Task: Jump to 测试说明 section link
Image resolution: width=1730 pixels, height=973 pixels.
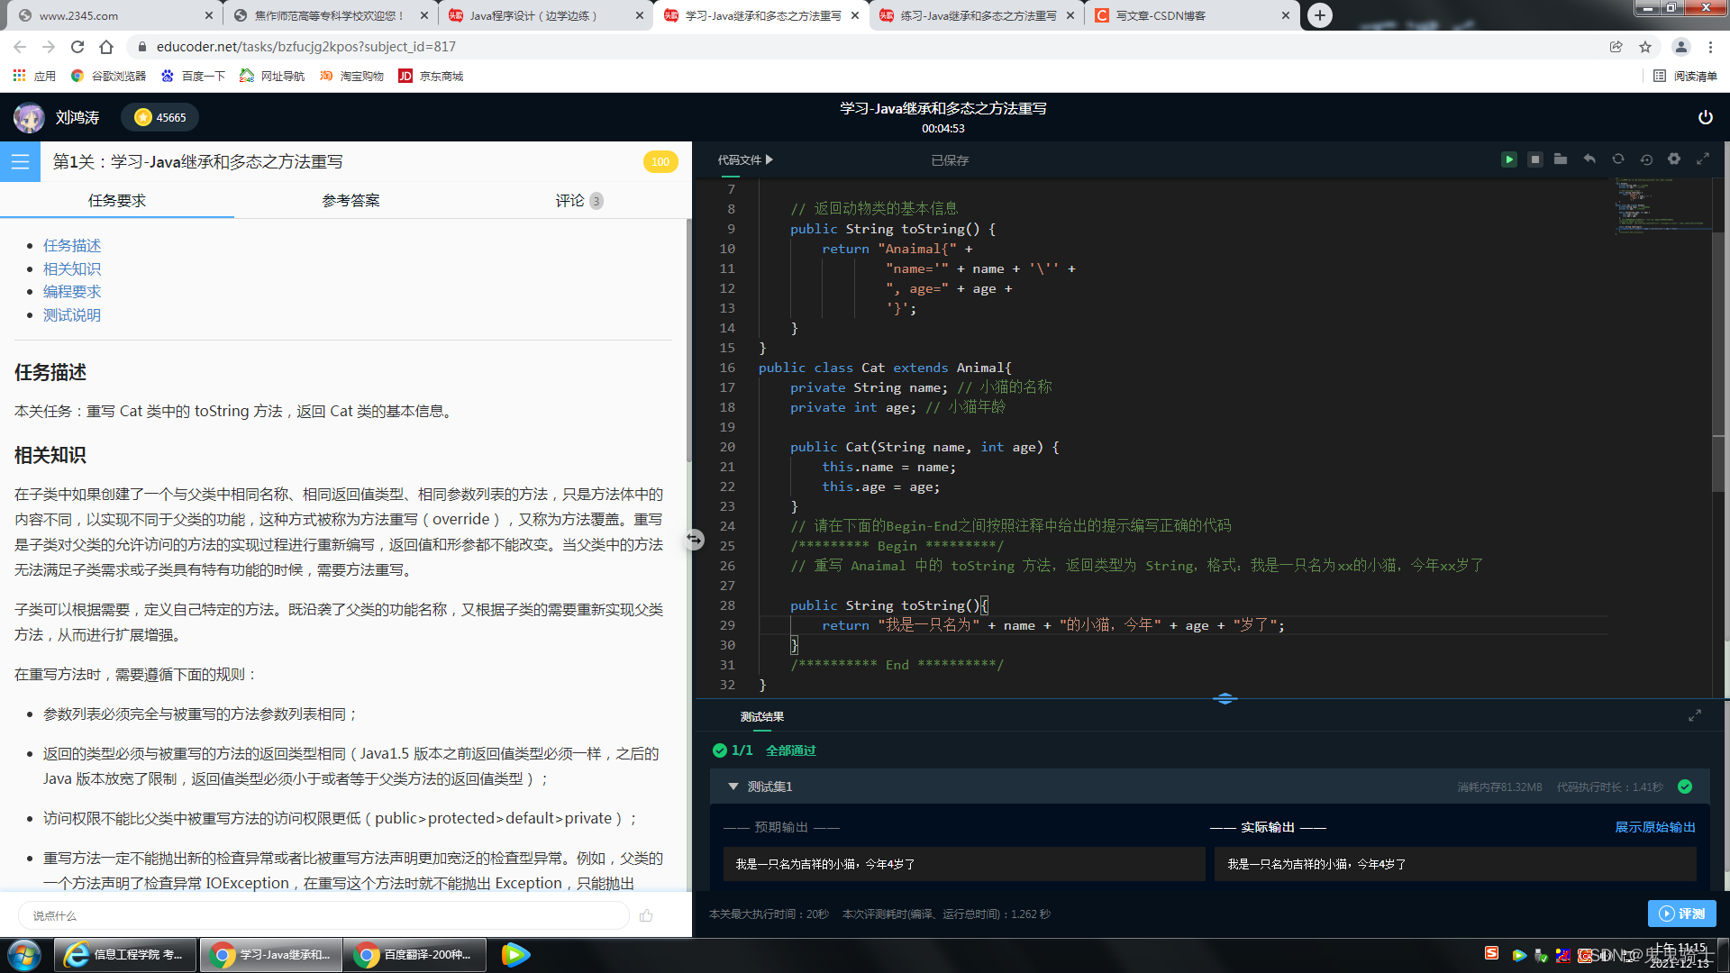Action: pyautogui.click(x=72, y=314)
